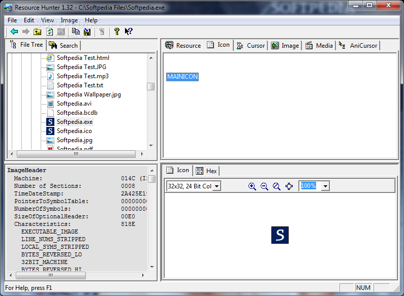Select Softpedia Wallpaper.jpg in file tree
Image resolution: width=404 pixels, height=296 pixels.
tap(88, 94)
